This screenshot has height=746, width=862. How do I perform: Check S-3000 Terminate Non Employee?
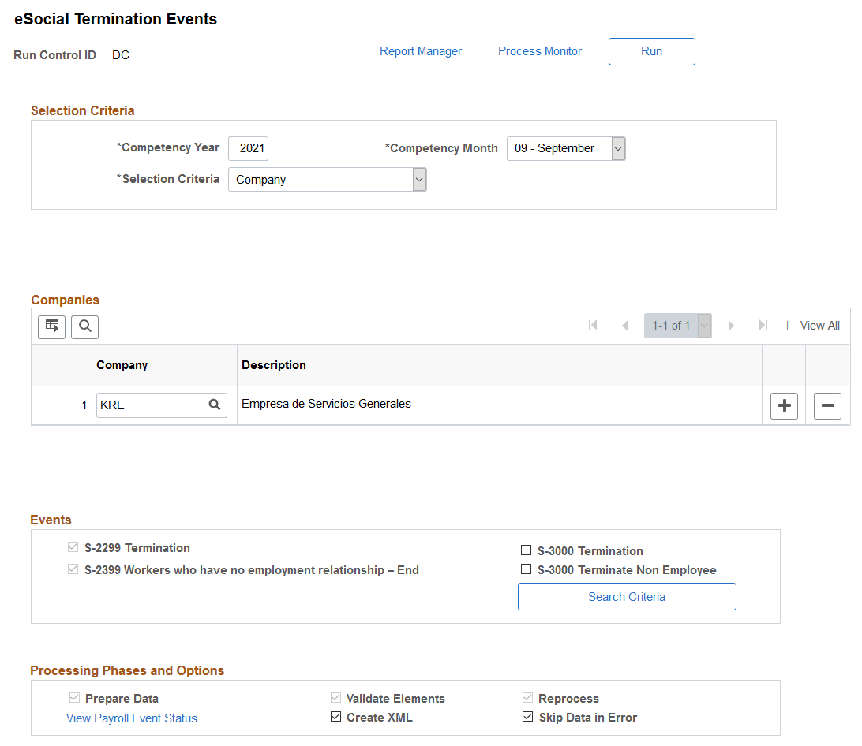526,569
